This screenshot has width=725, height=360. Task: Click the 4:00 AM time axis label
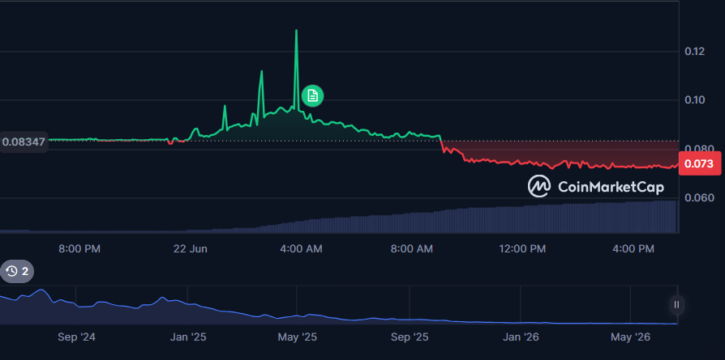(x=302, y=249)
